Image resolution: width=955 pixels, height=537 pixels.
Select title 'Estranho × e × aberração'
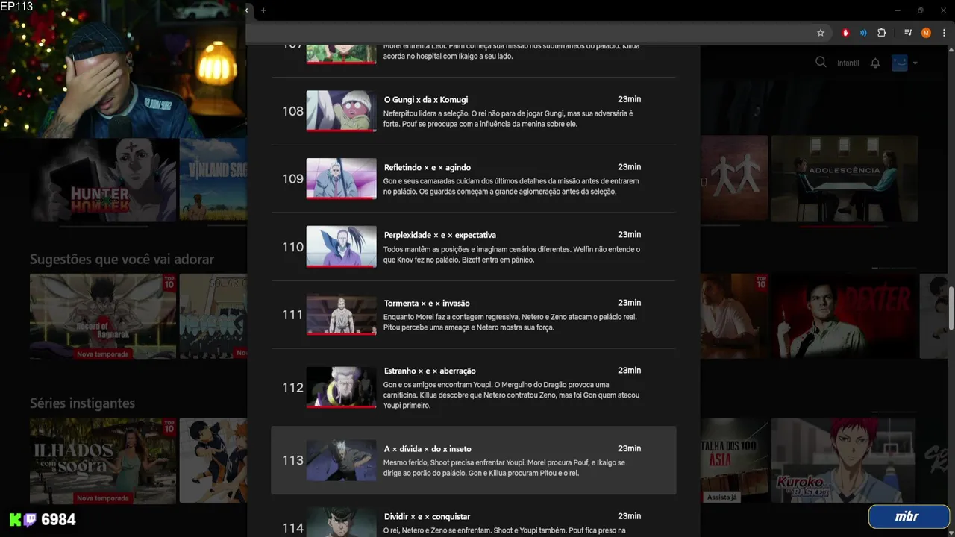(430, 371)
